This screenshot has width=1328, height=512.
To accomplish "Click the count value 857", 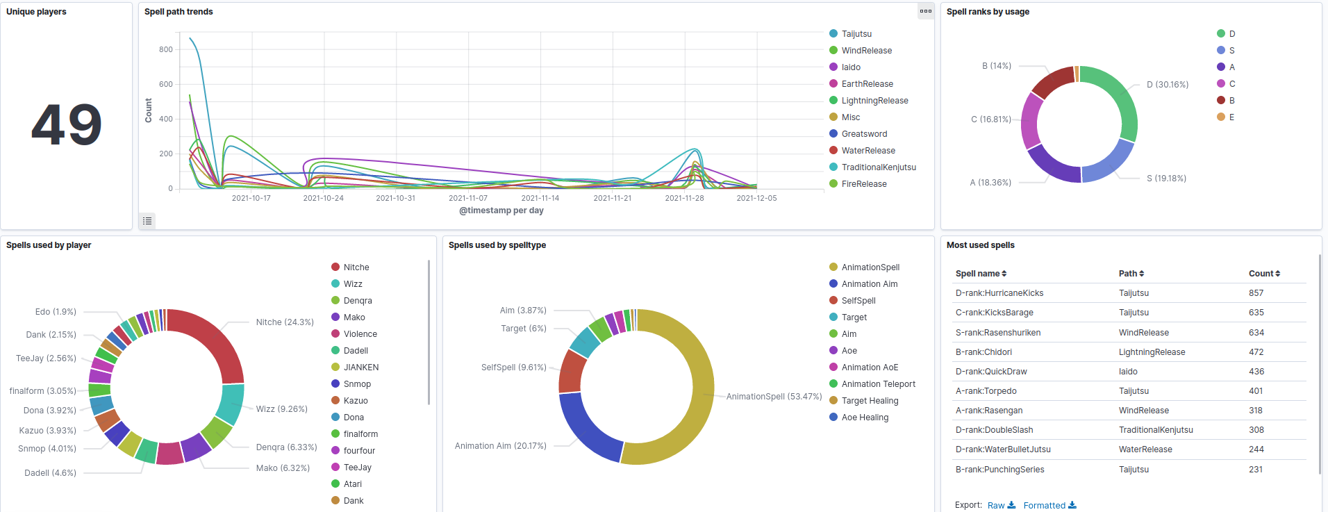I will (1256, 293).
